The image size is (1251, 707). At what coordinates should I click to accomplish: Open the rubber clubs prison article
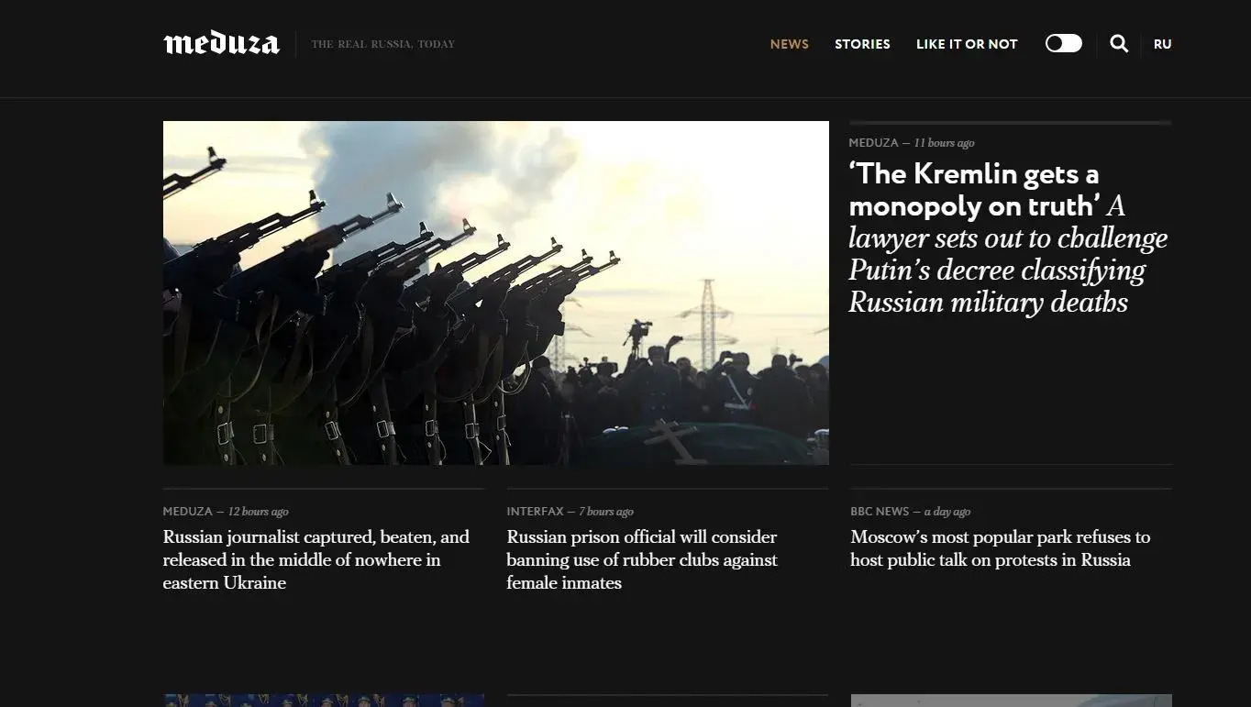point(642,559)
